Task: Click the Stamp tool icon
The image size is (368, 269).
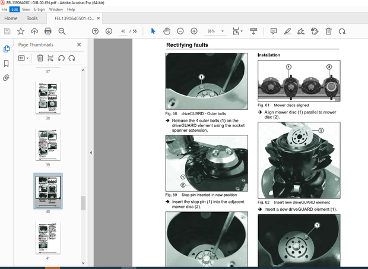Action: click(315, 31)
